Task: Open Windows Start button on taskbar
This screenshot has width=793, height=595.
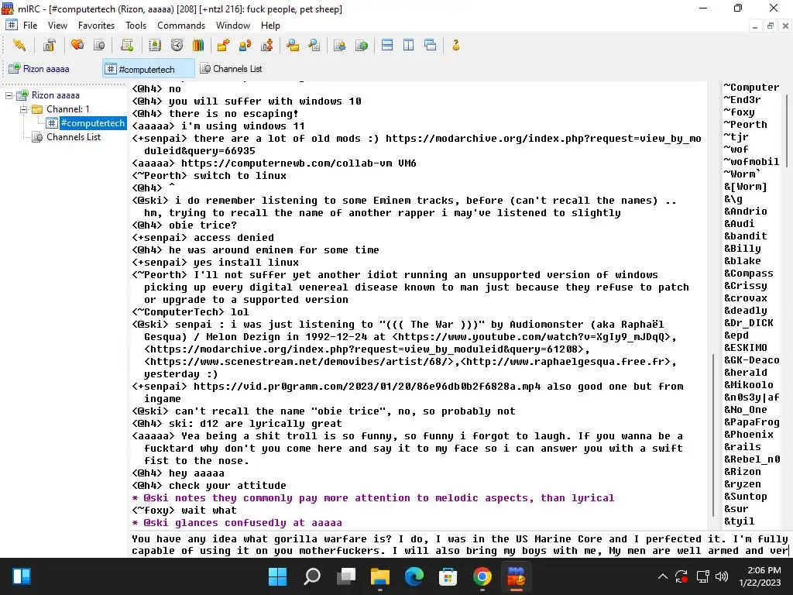Action: click(x=277, y=576)
